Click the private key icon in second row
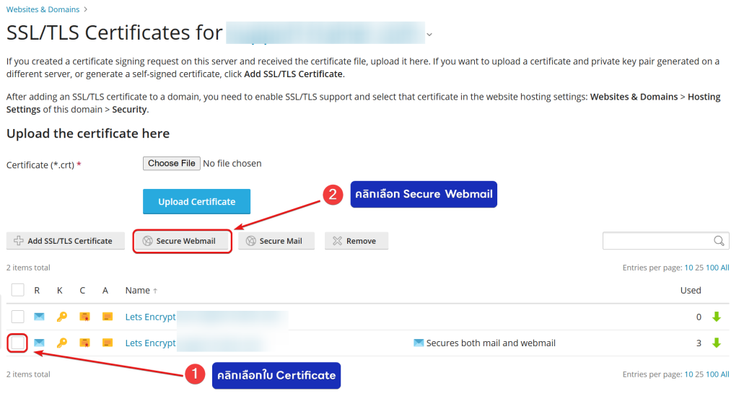739x396 pixels. [61, 343]
